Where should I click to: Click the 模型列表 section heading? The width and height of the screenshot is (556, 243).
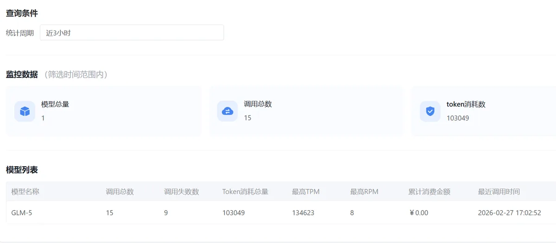tap(22, 170)
